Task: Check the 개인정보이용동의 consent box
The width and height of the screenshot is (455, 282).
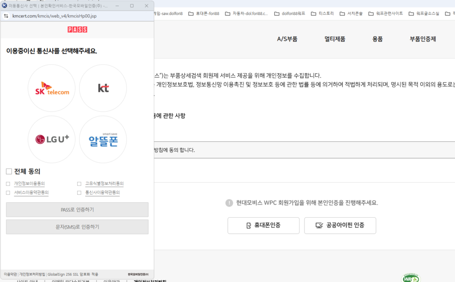Action: point(8,183)
